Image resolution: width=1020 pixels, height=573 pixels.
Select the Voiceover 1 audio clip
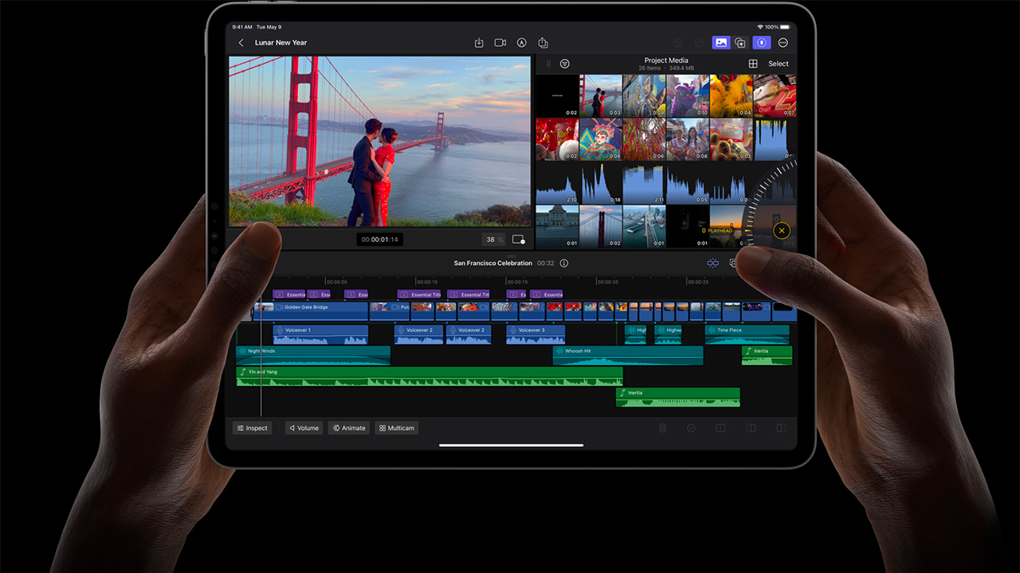click(321, 334)
